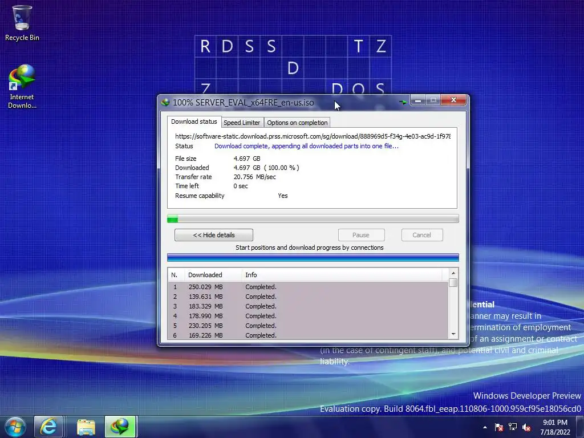Screen dimensions: 584x438
Task: Launch Internet Explorer from the taskbar
Action: [x=48, y=427]
